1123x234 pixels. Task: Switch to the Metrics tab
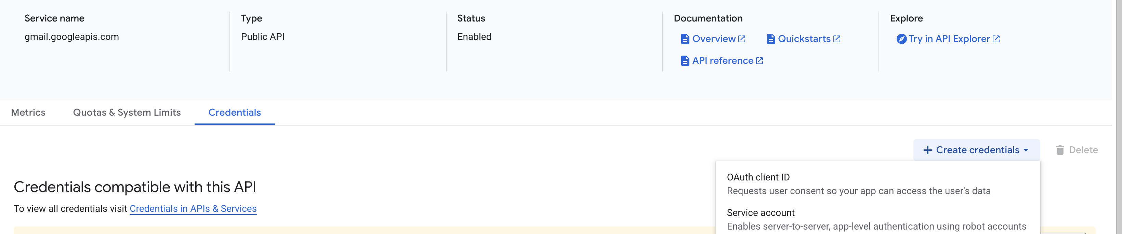click(x=28, y=113)
